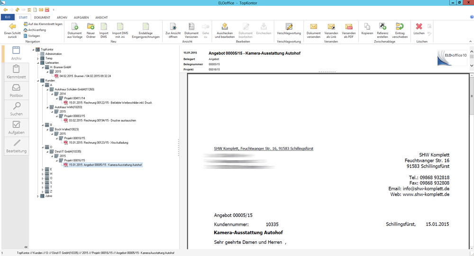The height and width of the screenshot is (256, 474).
Task: Switch to the START ribbon tab
Action: coord(23,18)
